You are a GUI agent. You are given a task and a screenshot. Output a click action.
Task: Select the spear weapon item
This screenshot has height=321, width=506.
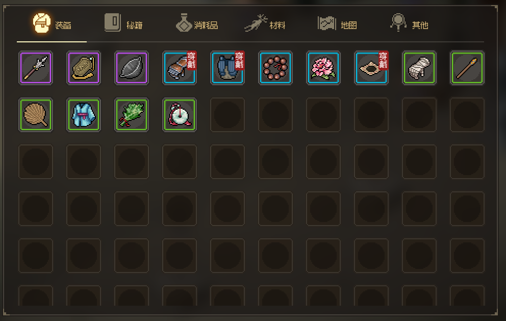point(36,68)
